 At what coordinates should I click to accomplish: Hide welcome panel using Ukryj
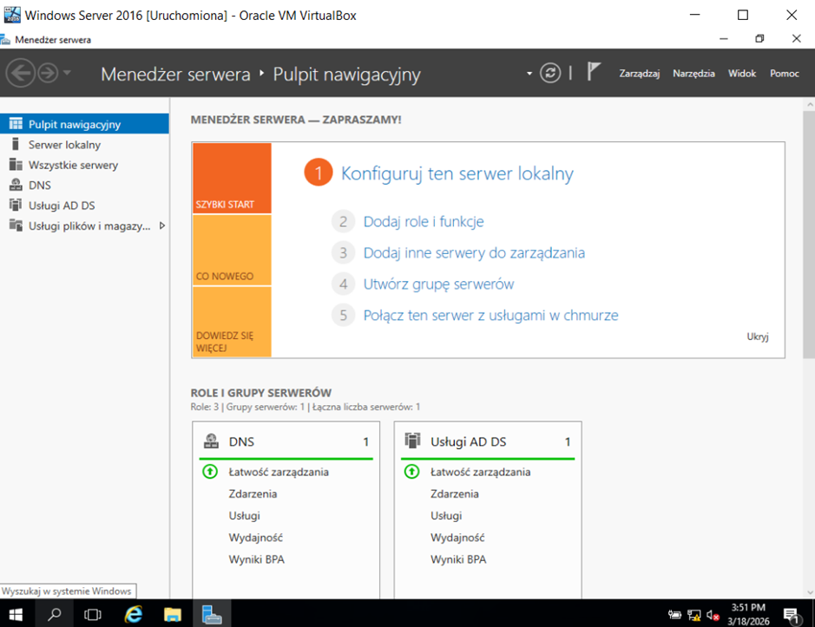[x=757, y=337]
